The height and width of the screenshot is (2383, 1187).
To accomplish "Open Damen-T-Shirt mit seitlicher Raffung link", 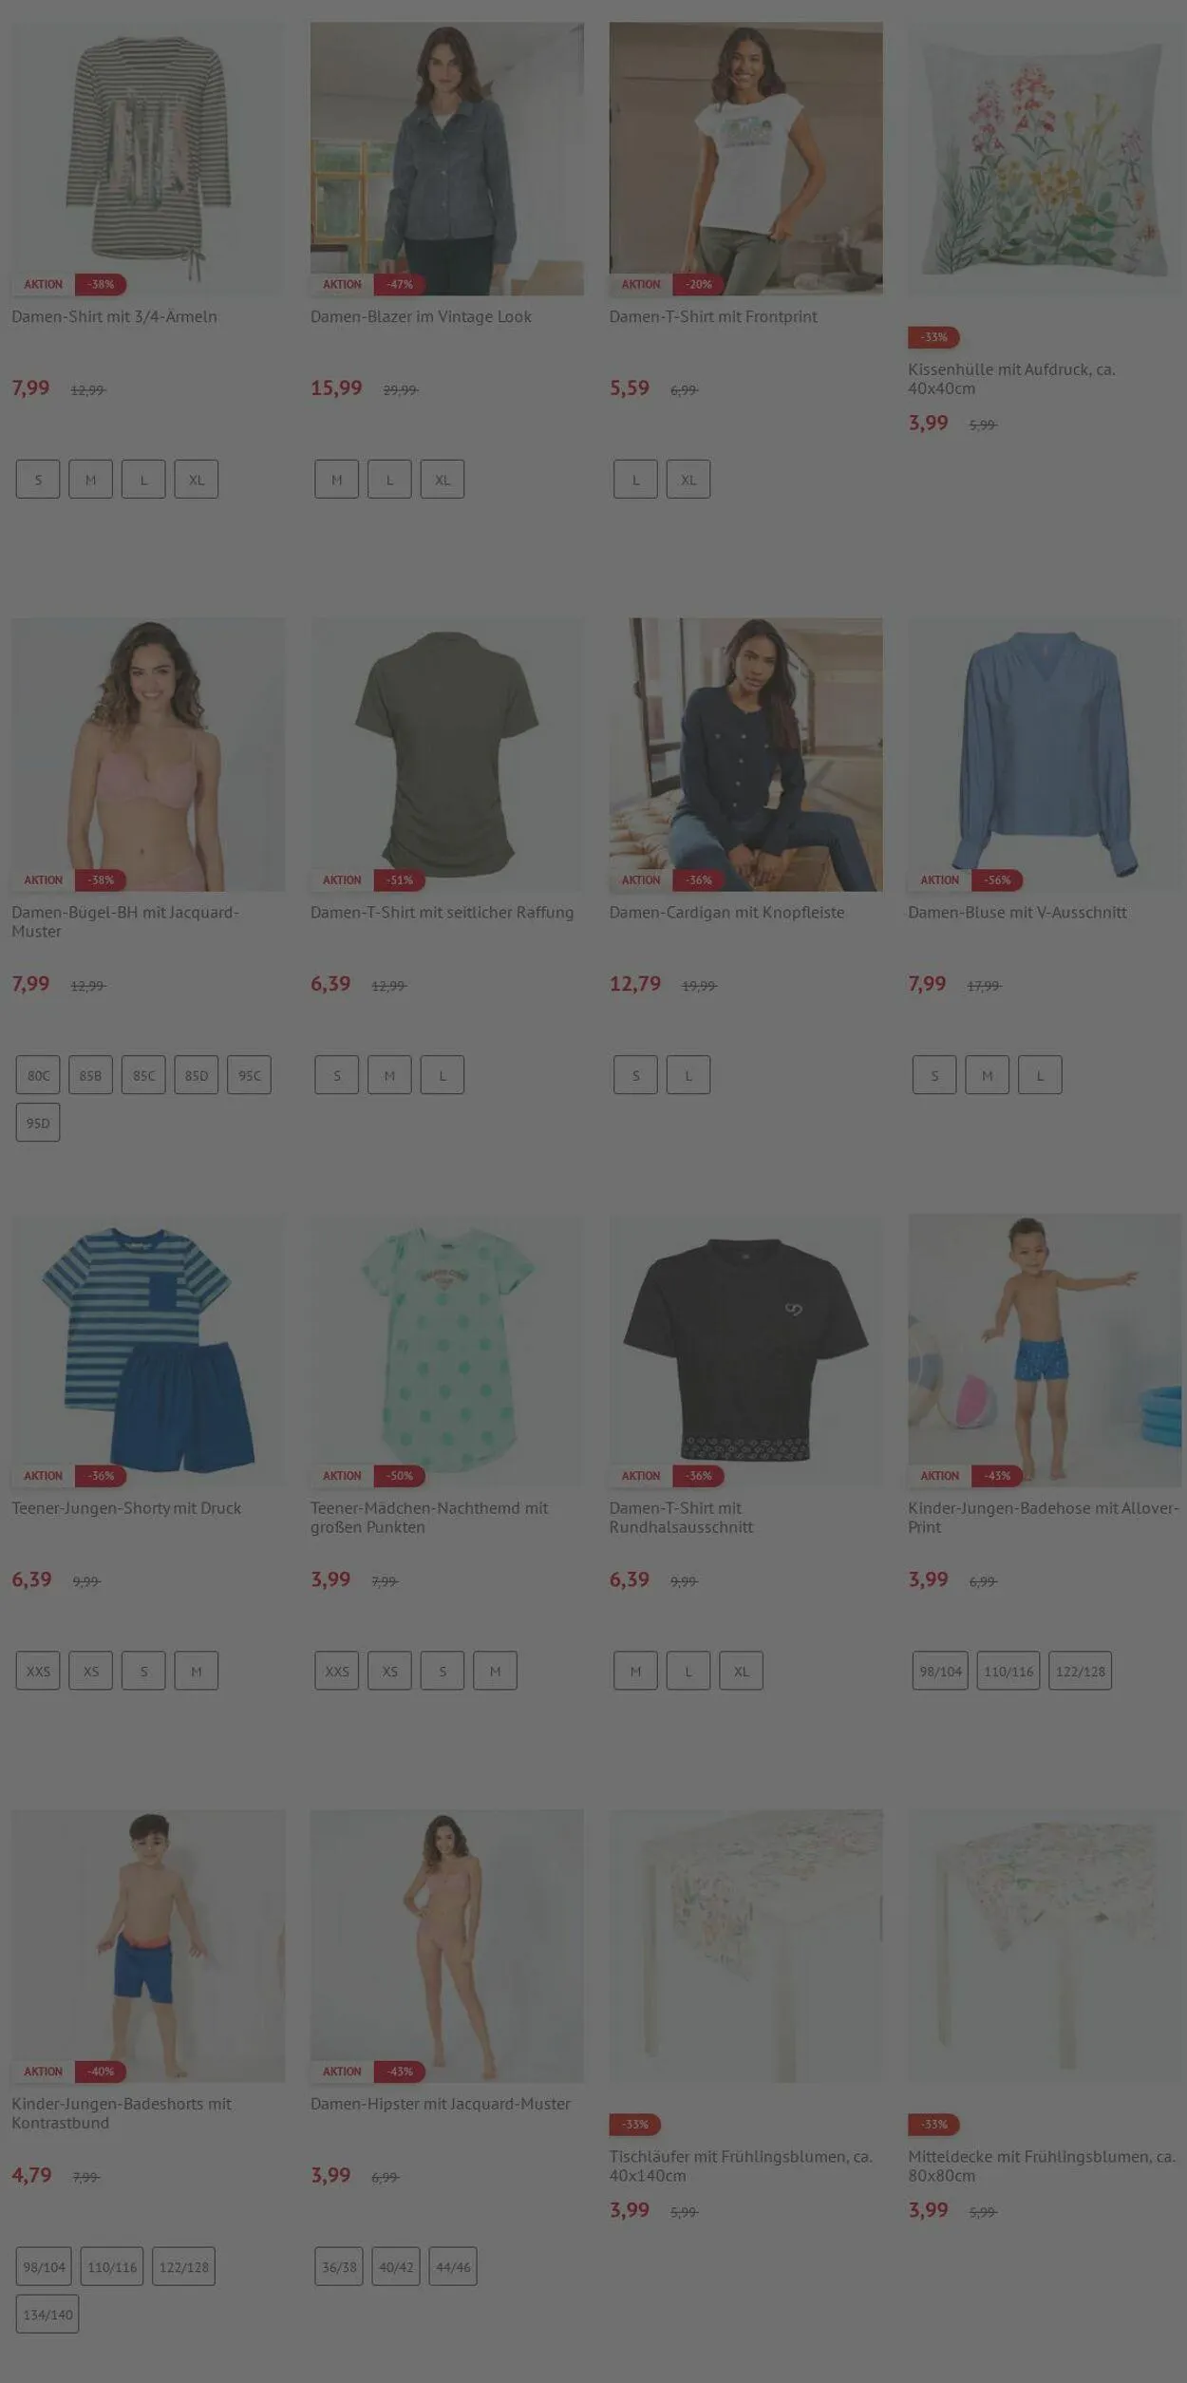I will pyautogui.click(x=442, y=913).
